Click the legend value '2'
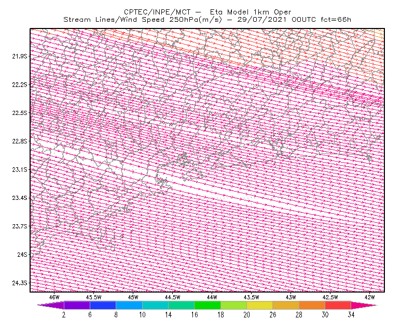 [x=64, y=315]
